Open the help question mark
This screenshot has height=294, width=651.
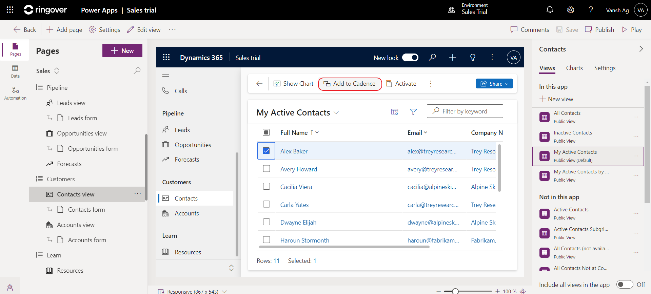click(591, 10)
